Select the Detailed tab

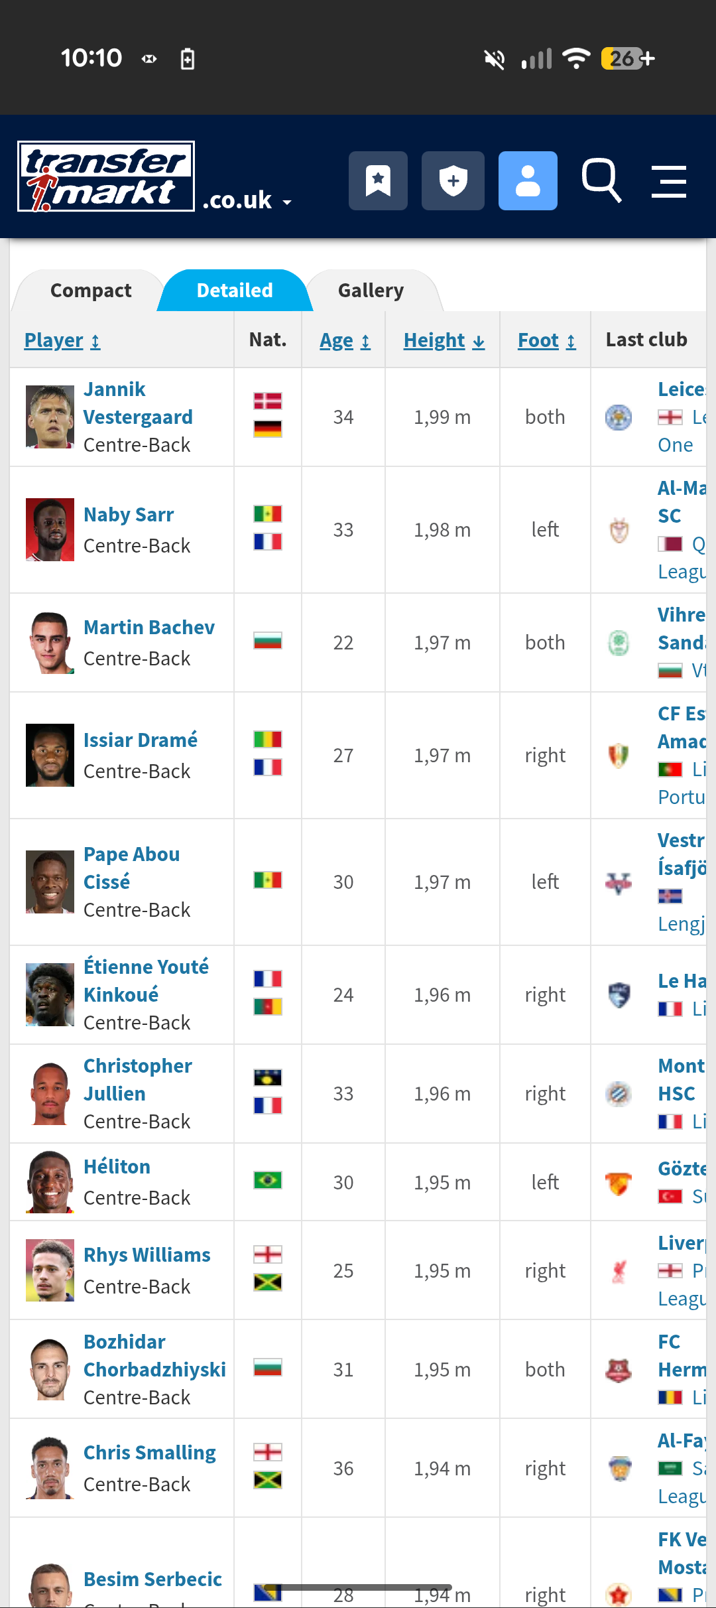235,291
